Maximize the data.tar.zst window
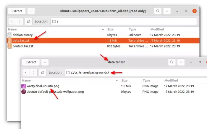 tap(200, 62)
